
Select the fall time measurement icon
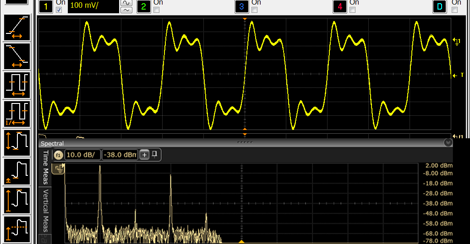click(17, 56)
